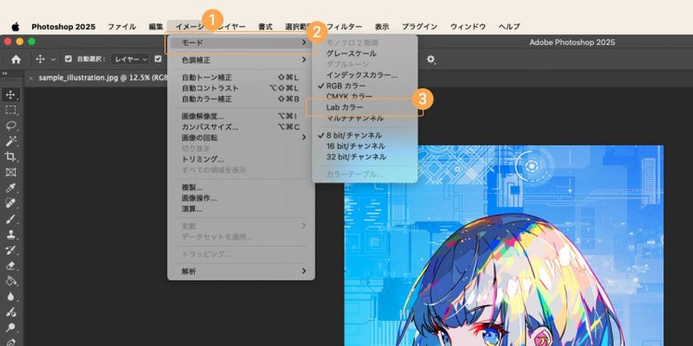Select the checked 8 bit/チャンネル option
The height and width of the screenshot is (346, 693).
[365, 135]
